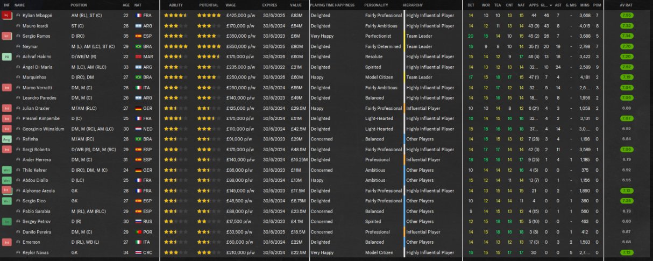Click Sergio Ramos's determination value of 20

(471, 36)
